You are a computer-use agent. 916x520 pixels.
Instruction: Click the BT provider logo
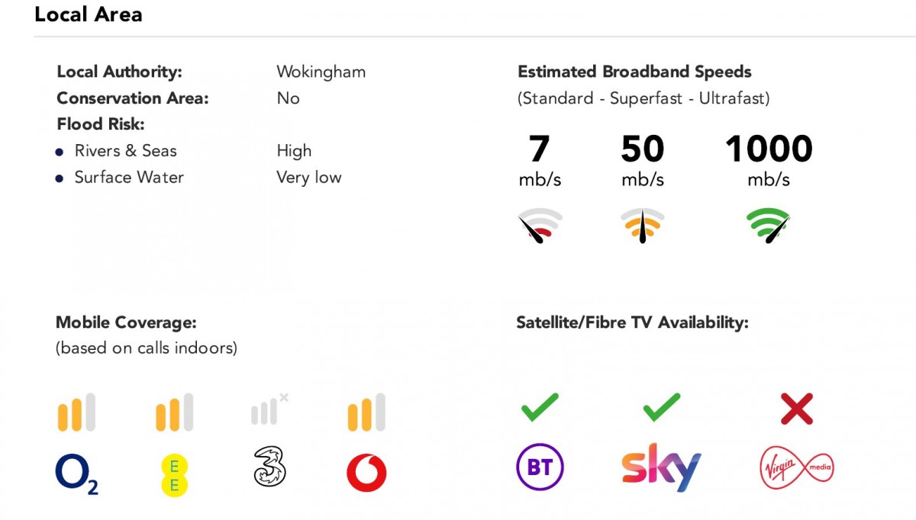(x=540, y=467)
